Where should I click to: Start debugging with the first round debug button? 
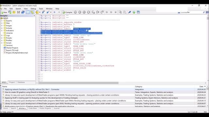[75, 12]
